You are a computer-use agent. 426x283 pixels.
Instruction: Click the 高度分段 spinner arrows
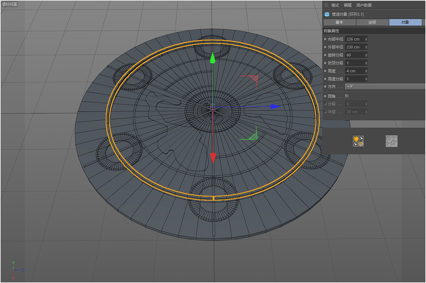(366, 79)
